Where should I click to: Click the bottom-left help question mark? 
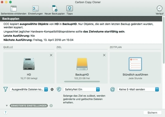pos(5,112)
